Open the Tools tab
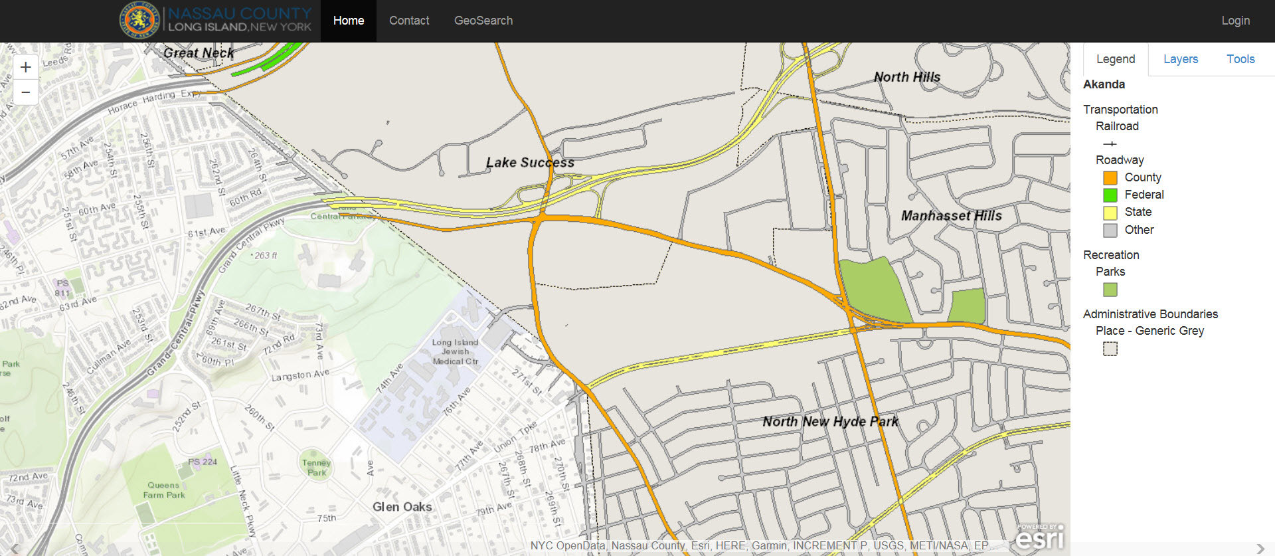Screen dimensions: 1275x556 [1240, 59]
